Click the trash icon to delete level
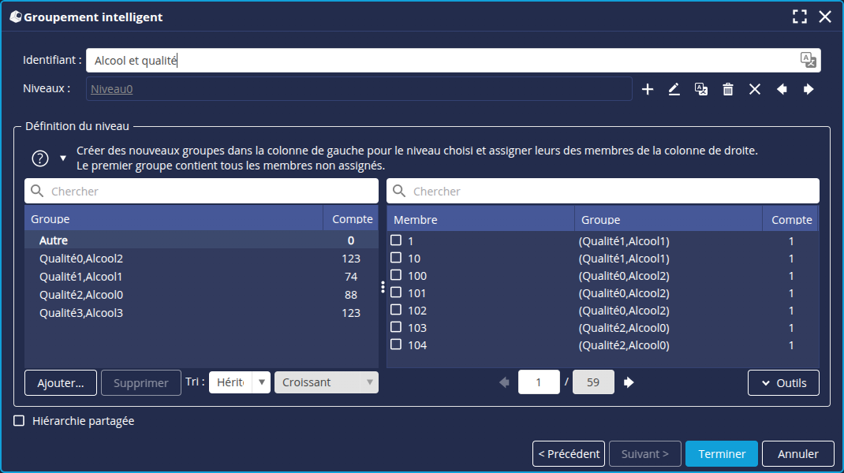This screenshot has height=473, width=844. tap(728, 89)
